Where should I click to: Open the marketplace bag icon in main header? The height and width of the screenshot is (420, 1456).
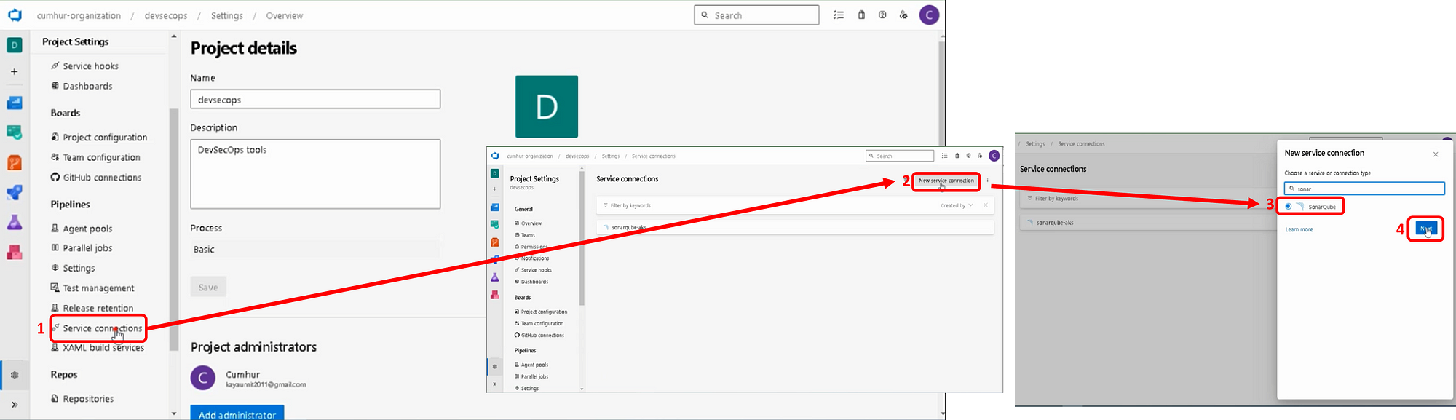(861, 15)
